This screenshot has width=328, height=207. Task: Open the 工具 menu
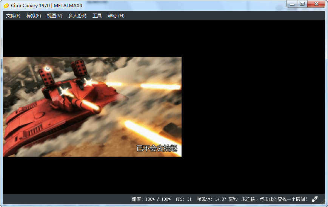tap(97, 16)
